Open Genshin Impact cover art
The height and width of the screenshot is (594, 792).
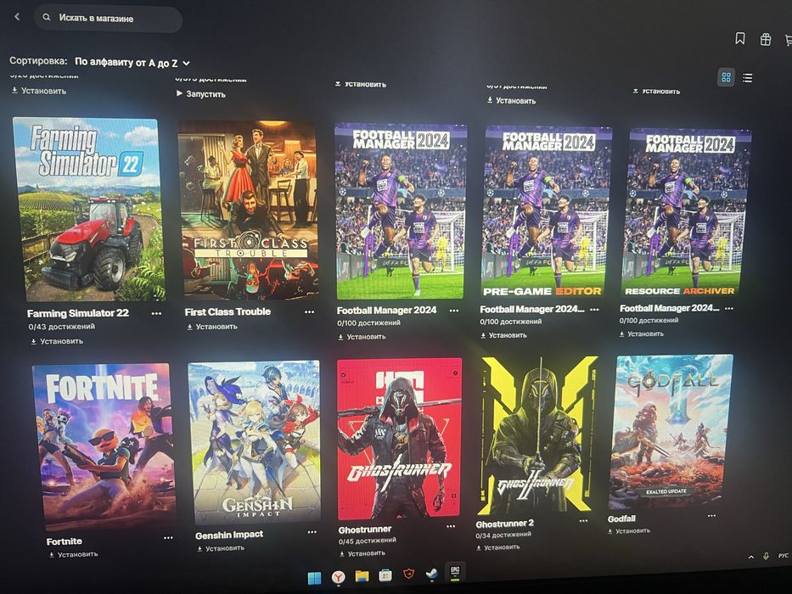tap(255, 442)
